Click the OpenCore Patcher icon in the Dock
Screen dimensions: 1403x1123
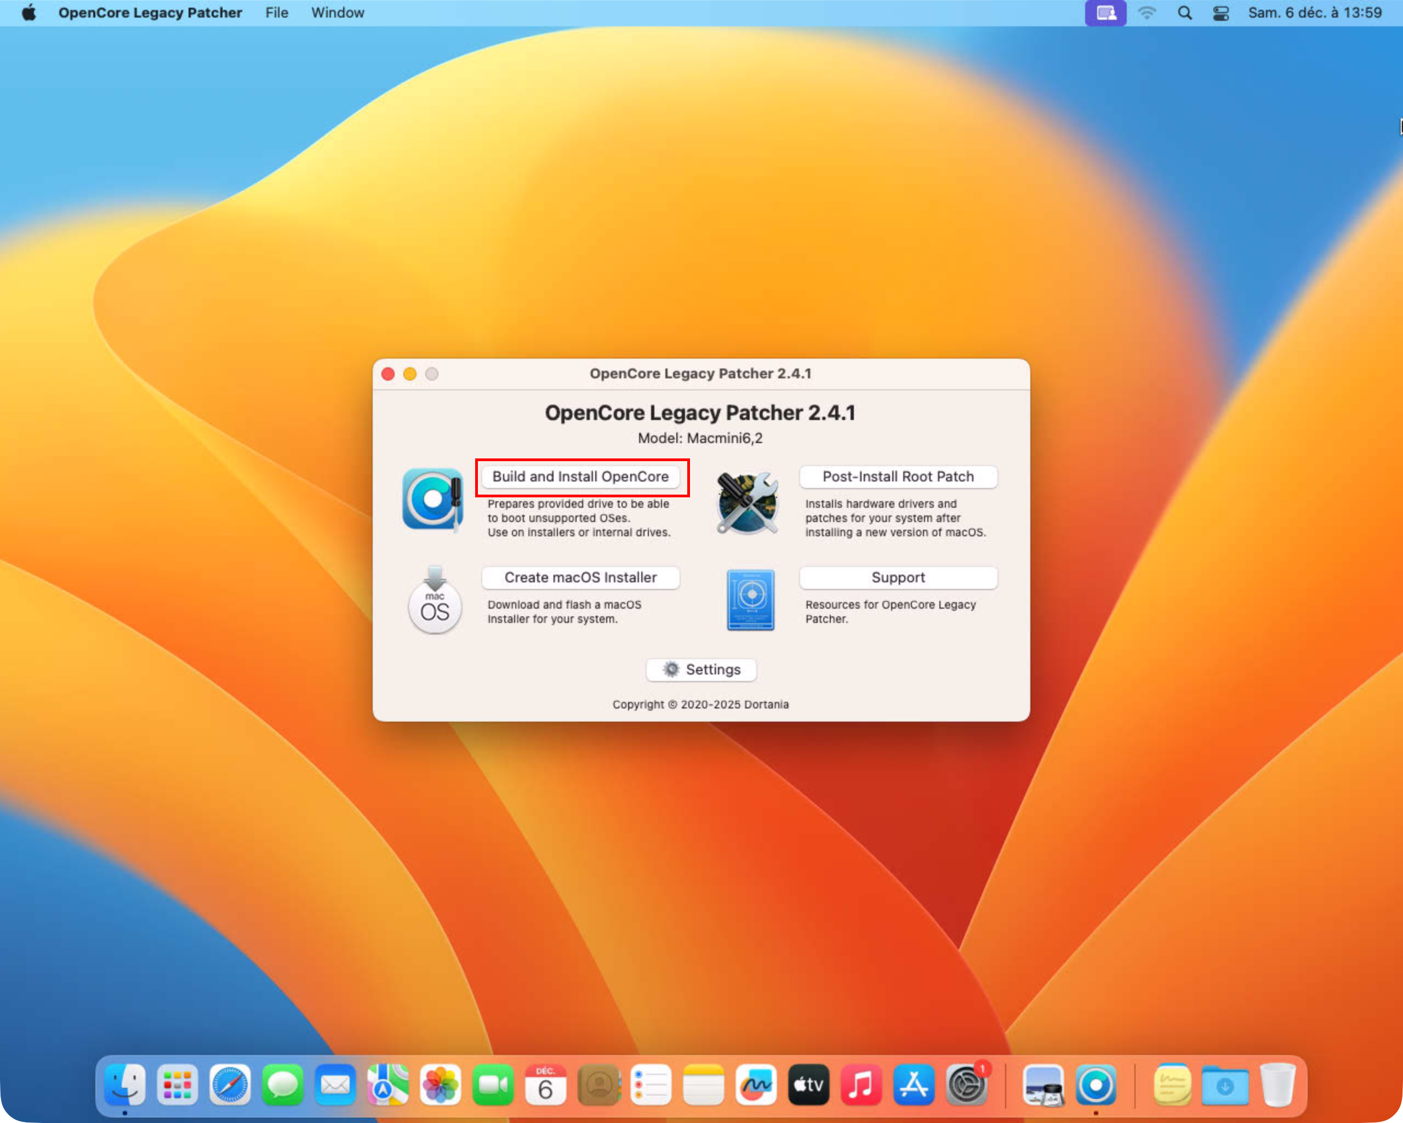tap(1096, 1085)
